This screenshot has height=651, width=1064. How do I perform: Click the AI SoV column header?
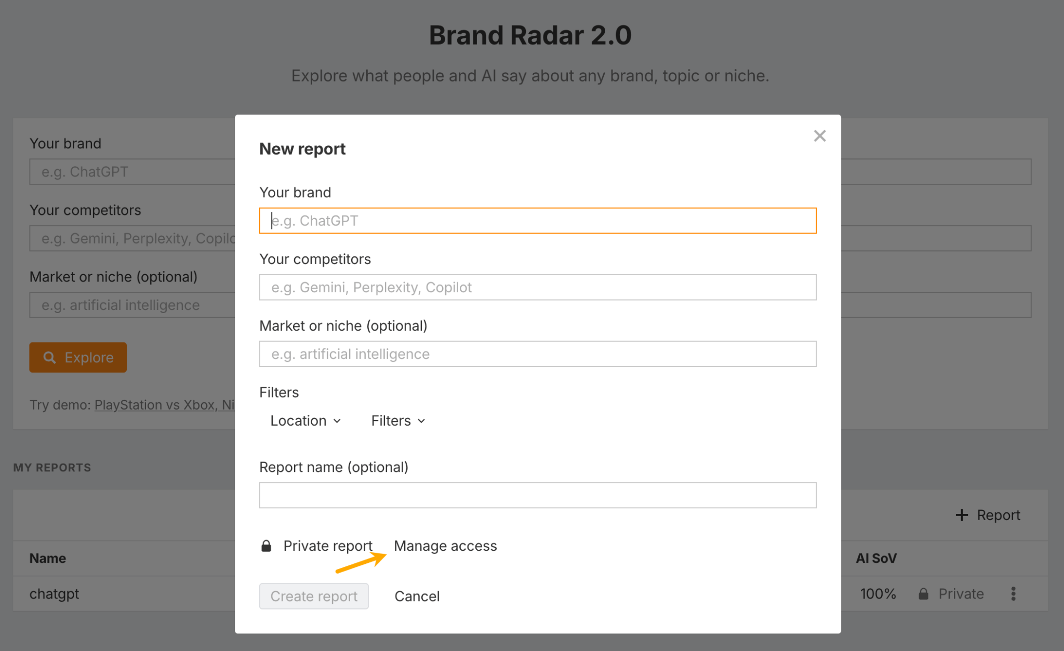[876, 558]
